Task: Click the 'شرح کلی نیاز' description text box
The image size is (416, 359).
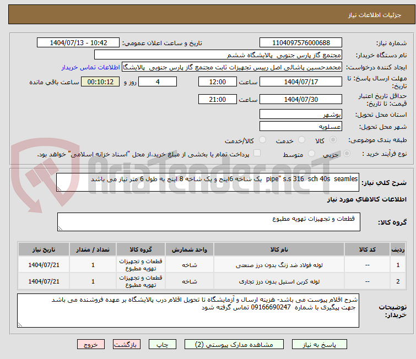Action: pos(208,181)
